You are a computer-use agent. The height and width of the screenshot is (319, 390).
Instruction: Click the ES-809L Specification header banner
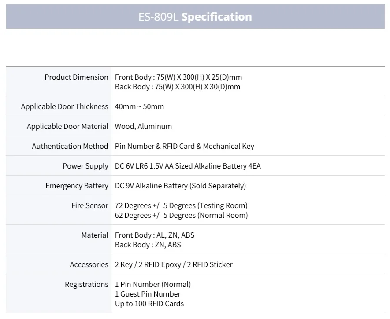(195, 17)
